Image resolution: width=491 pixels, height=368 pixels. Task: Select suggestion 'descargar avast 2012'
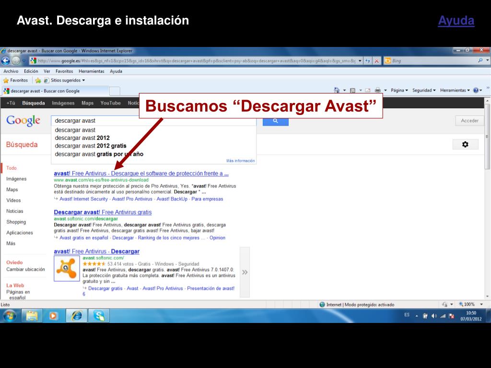click(x=82, y=138)
